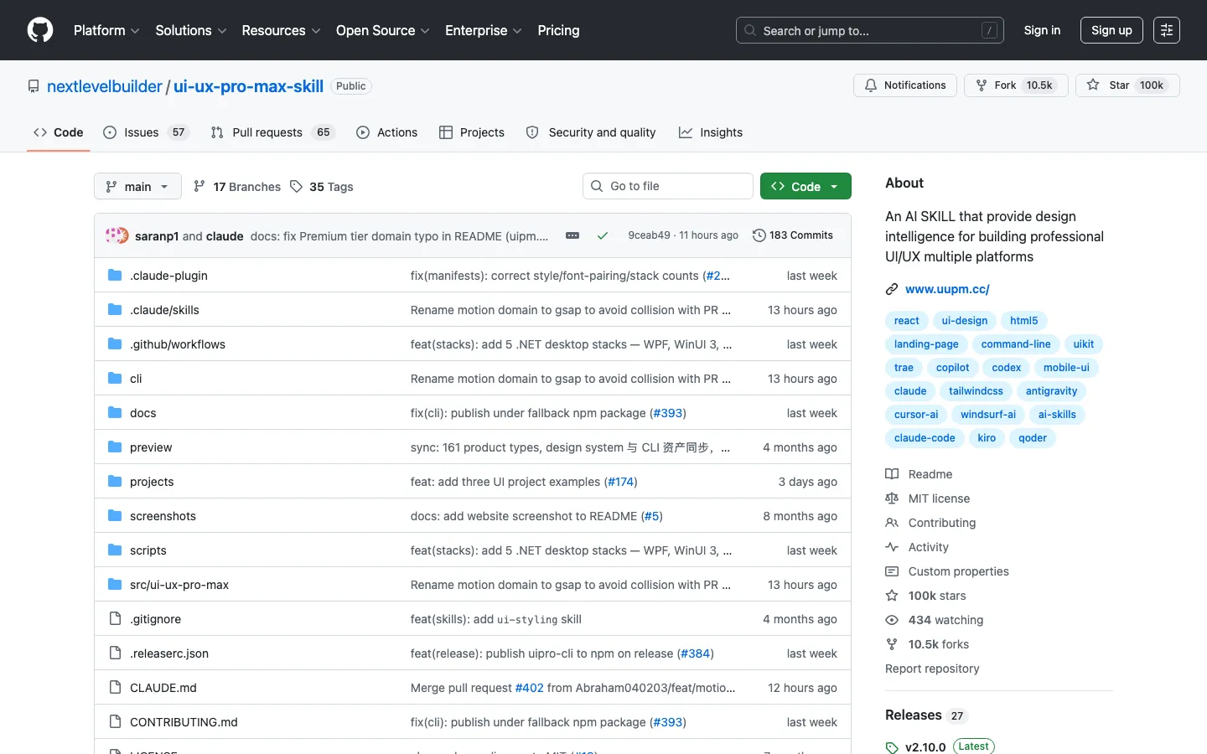Click the clock icon of 183 Commits
The width and height of the screenshot is (1207, 754).
tap(759, 235)
